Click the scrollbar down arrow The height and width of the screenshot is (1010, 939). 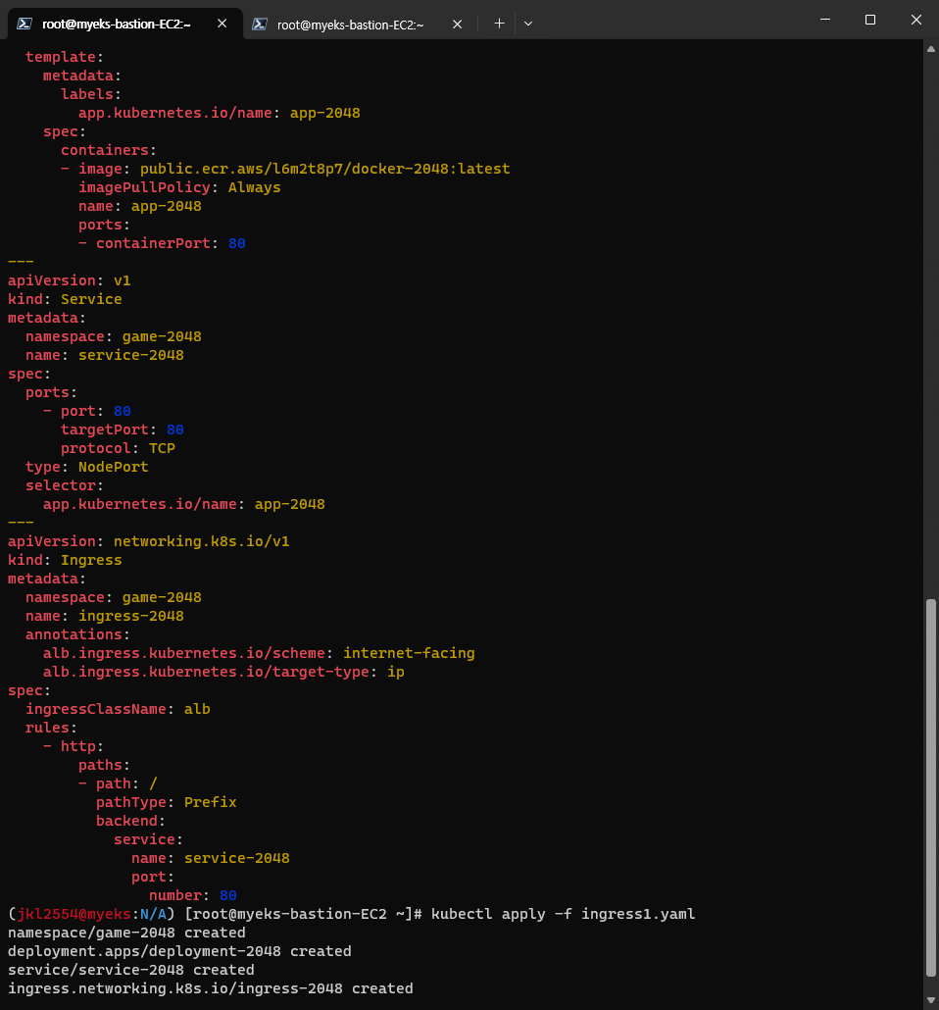click(930, 999)
